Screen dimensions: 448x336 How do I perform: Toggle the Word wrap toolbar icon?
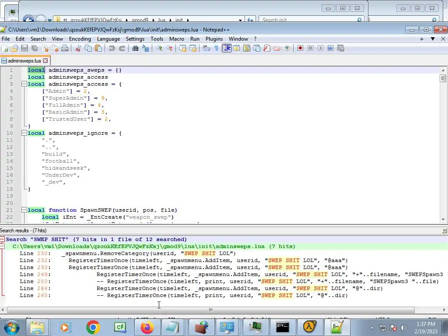[206, 48]
